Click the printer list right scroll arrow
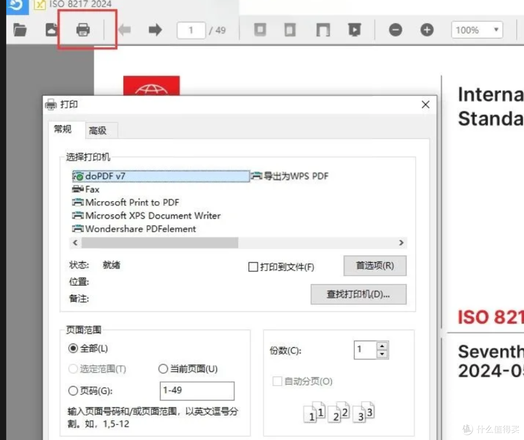 coord(401,243)
